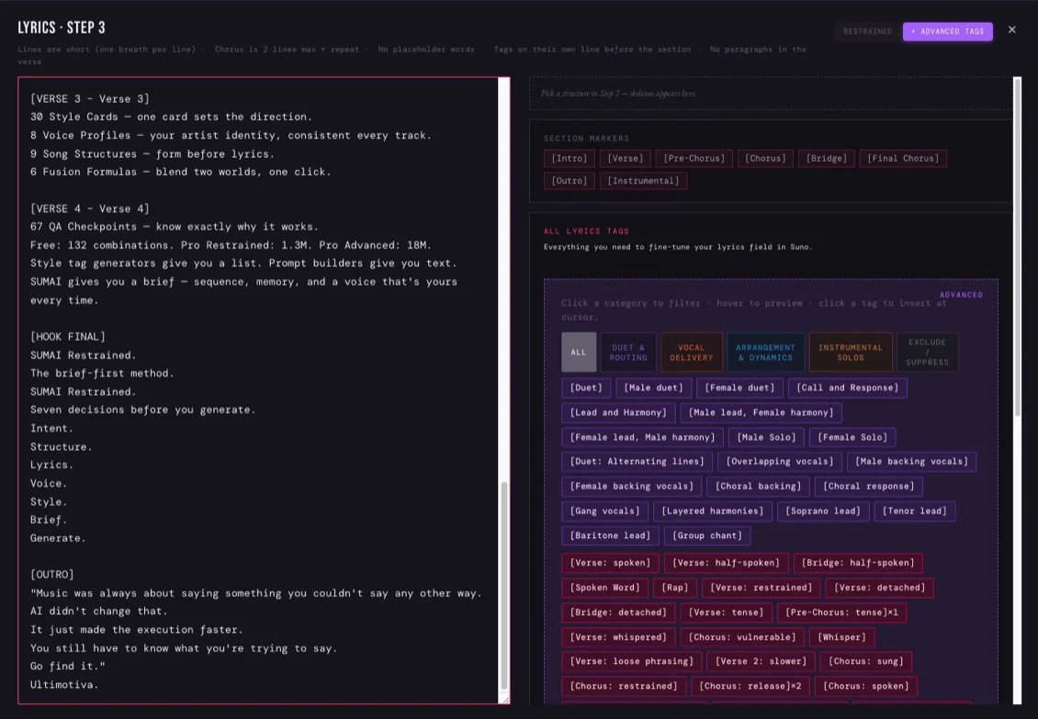Insert the [Verse: whispered] tag
This screenshot has width=1038, height=719.
[618, 637]
